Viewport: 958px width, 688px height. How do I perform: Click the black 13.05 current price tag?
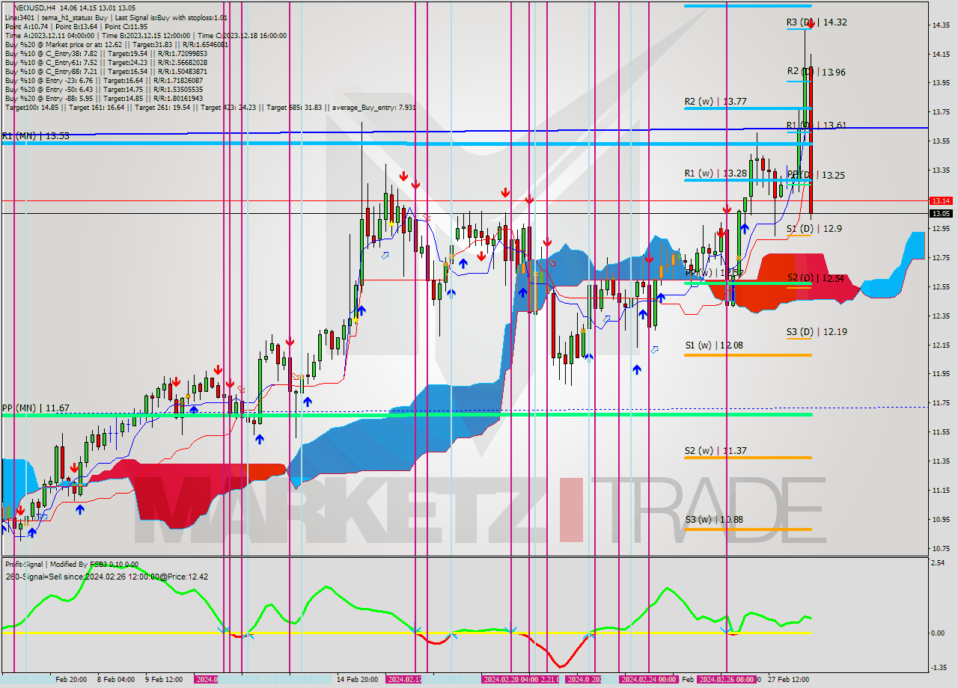[941, 214]
